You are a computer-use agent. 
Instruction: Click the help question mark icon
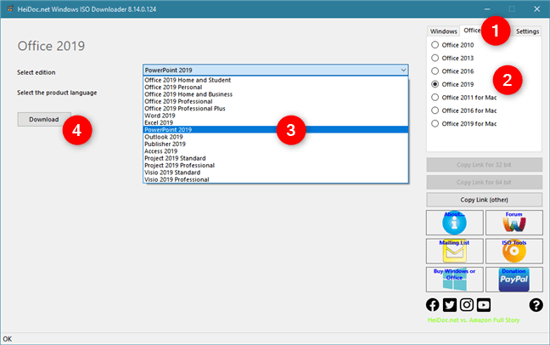(536, 305)
